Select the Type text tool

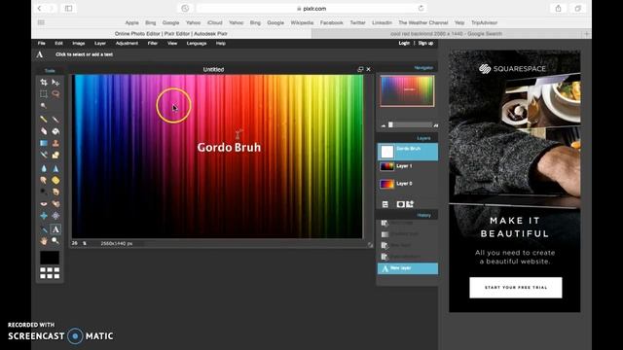tap(55, 229)
